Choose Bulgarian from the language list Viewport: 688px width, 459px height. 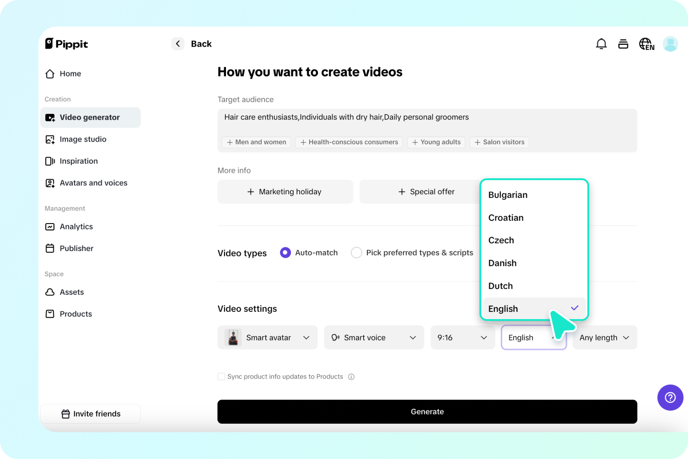point(534,195)
